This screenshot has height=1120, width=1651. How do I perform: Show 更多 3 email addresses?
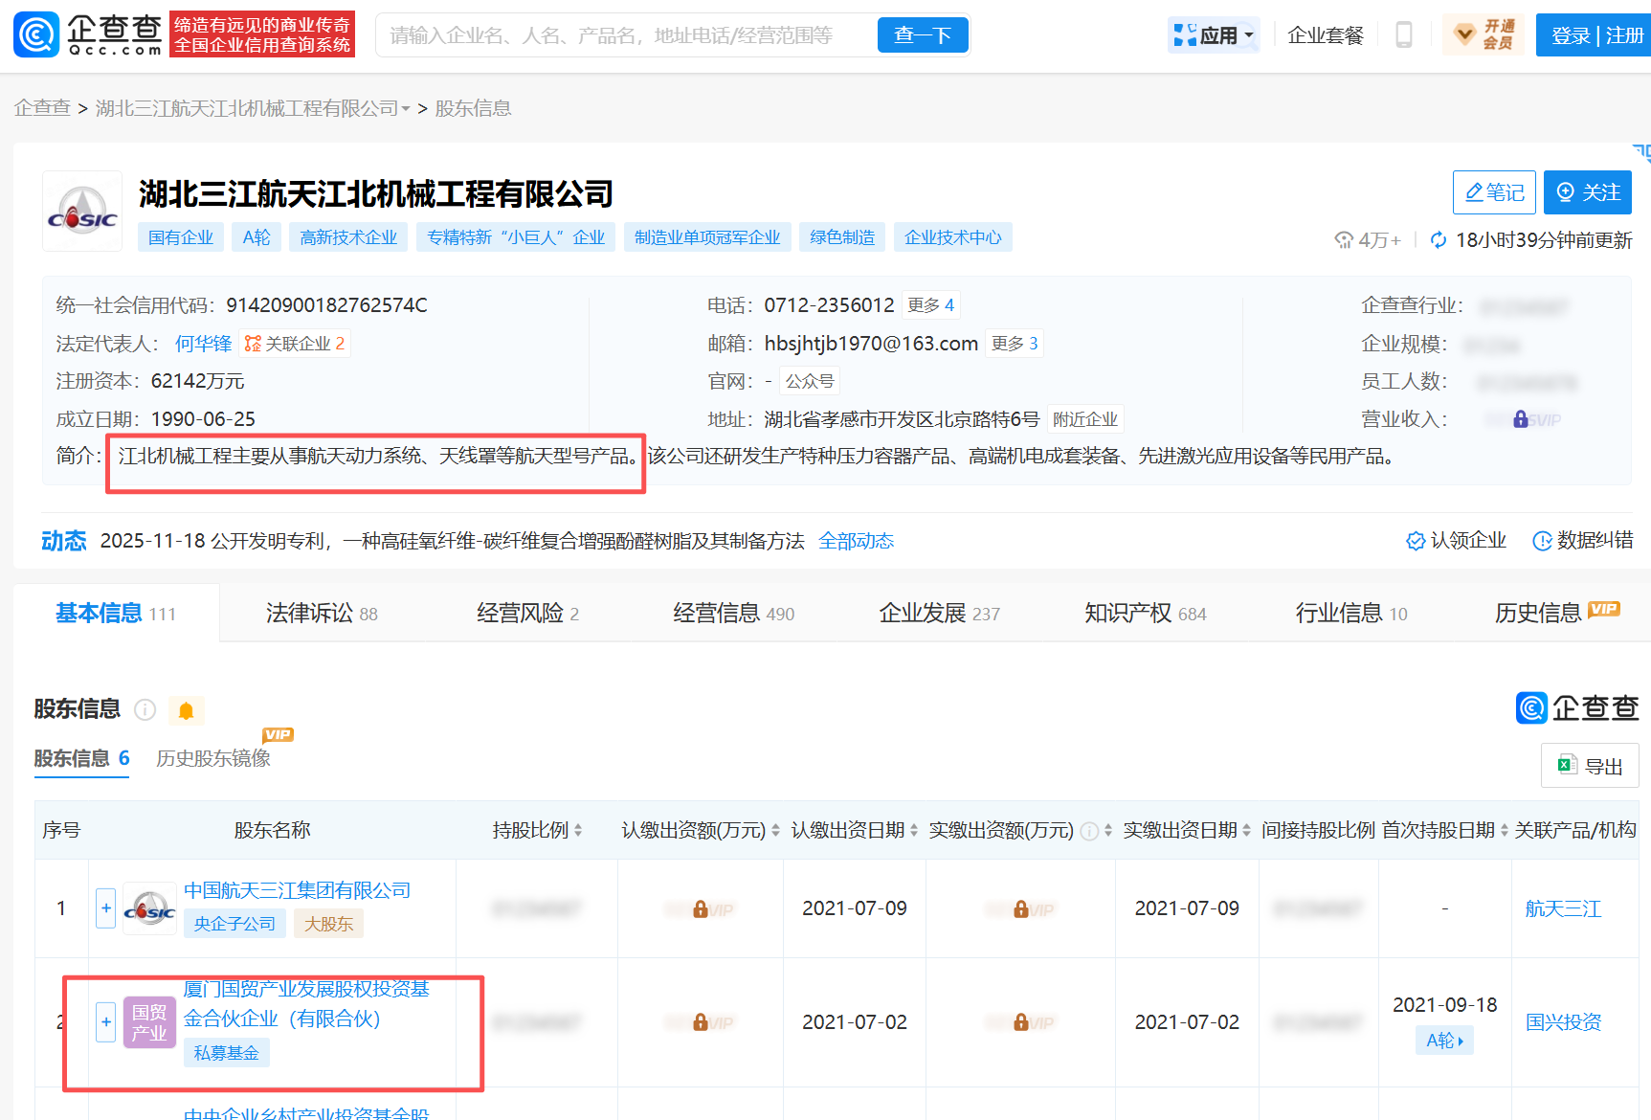click(x=1015, y=344)
